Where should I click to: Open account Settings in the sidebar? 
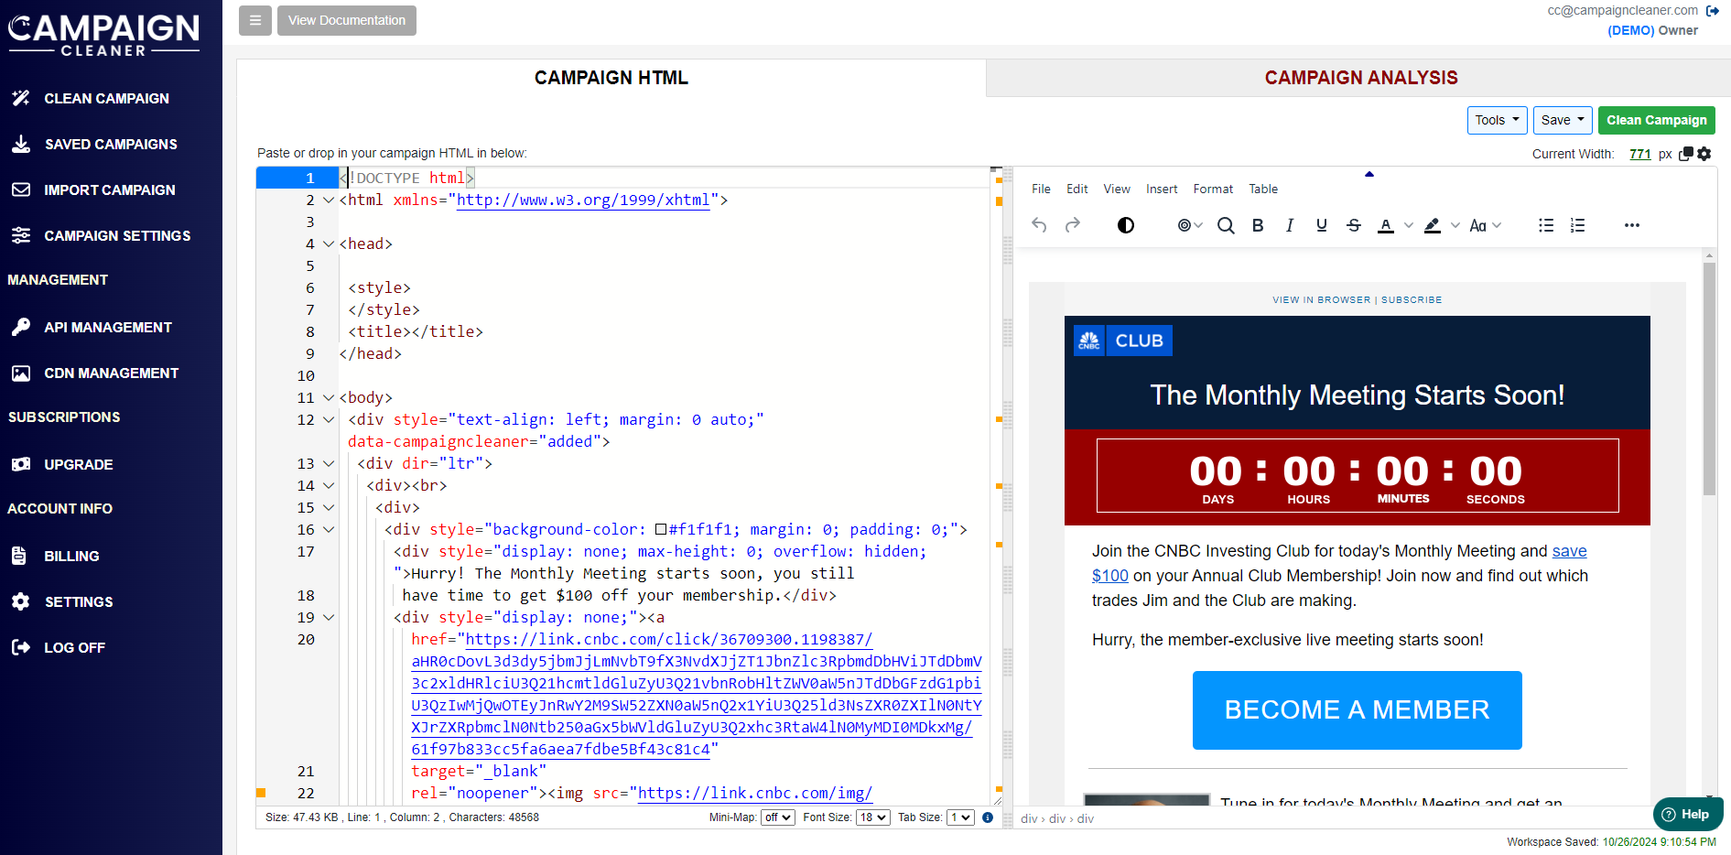(x=79, y=601)
